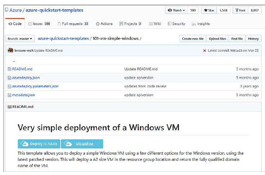This screenshot has width=265, height=175.
Task: Star the azure-quickstart-templates repository
Action: point(208,10)
